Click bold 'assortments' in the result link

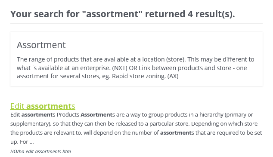click(x=51, y=106)
